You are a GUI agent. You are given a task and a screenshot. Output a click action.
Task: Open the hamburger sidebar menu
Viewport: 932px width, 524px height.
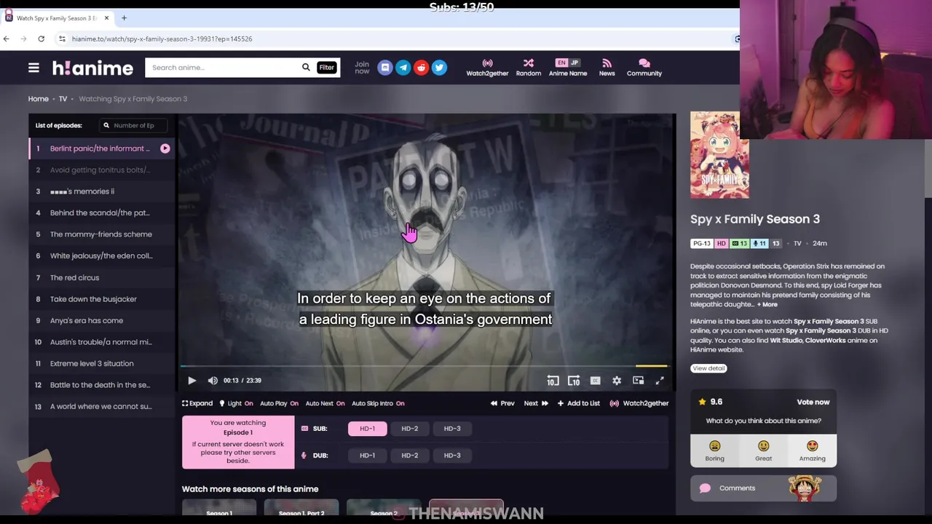click(x=33, y=68)
